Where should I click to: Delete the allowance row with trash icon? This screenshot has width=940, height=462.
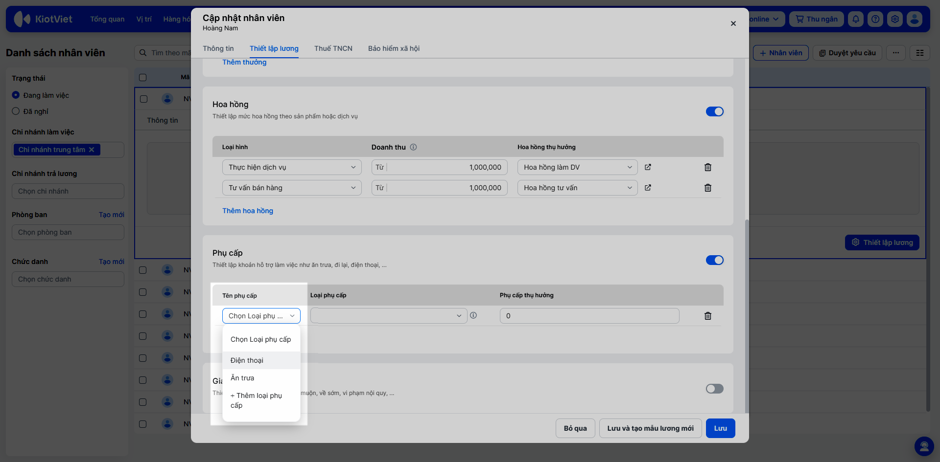[708, 316]
